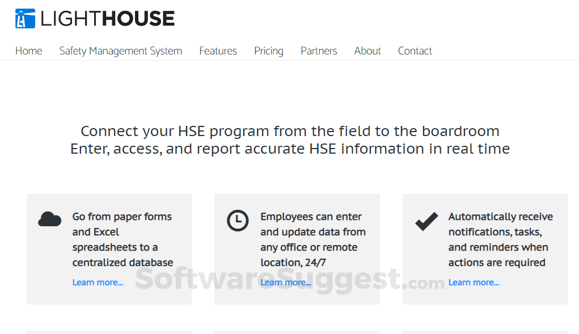Open the Home menu item
Viewport: 579px width, 334px height.
(x=28, y=51)
